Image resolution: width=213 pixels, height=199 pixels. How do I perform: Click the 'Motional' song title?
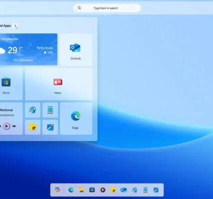point(6,110)
